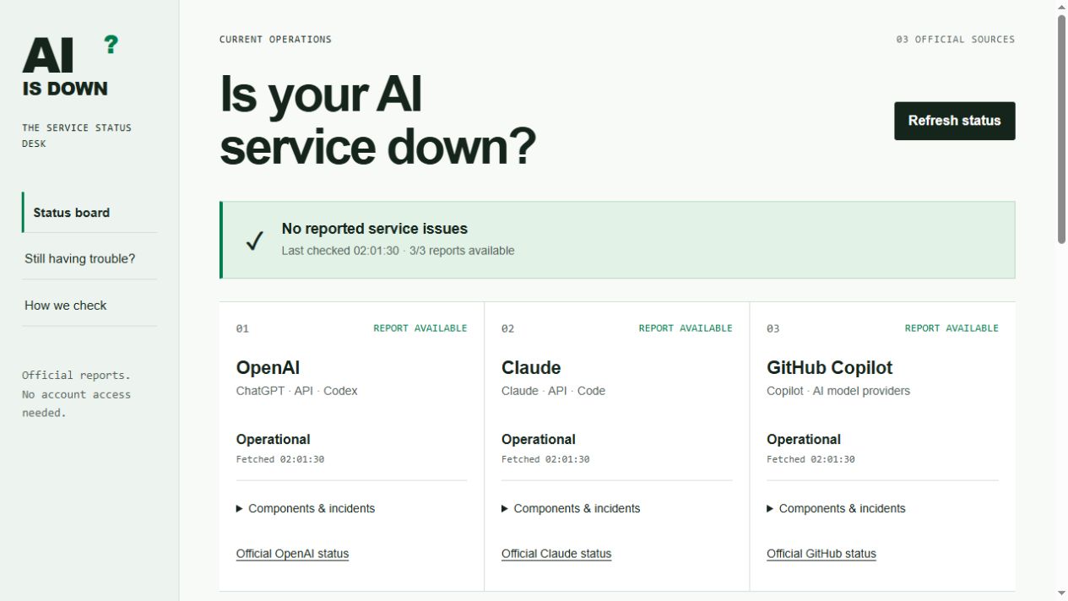Click 'Copilot · AI model providers' subtitle
The width and height of the screenshot is (1068, 601).
point(838,391)
